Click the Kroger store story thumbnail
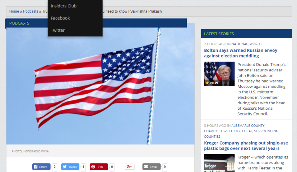297x172 pixels. pyautogui.click(x=219, y=163)
